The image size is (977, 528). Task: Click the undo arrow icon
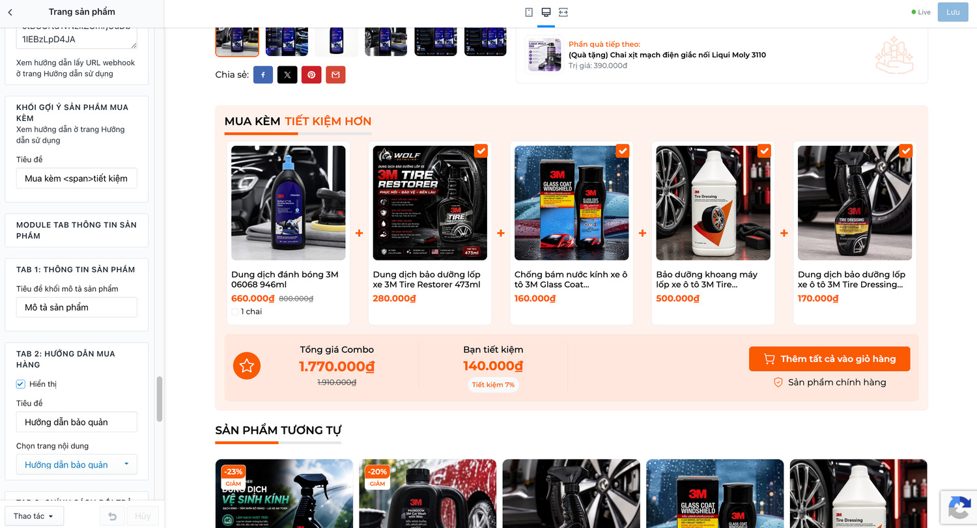[x=112, y=516]
